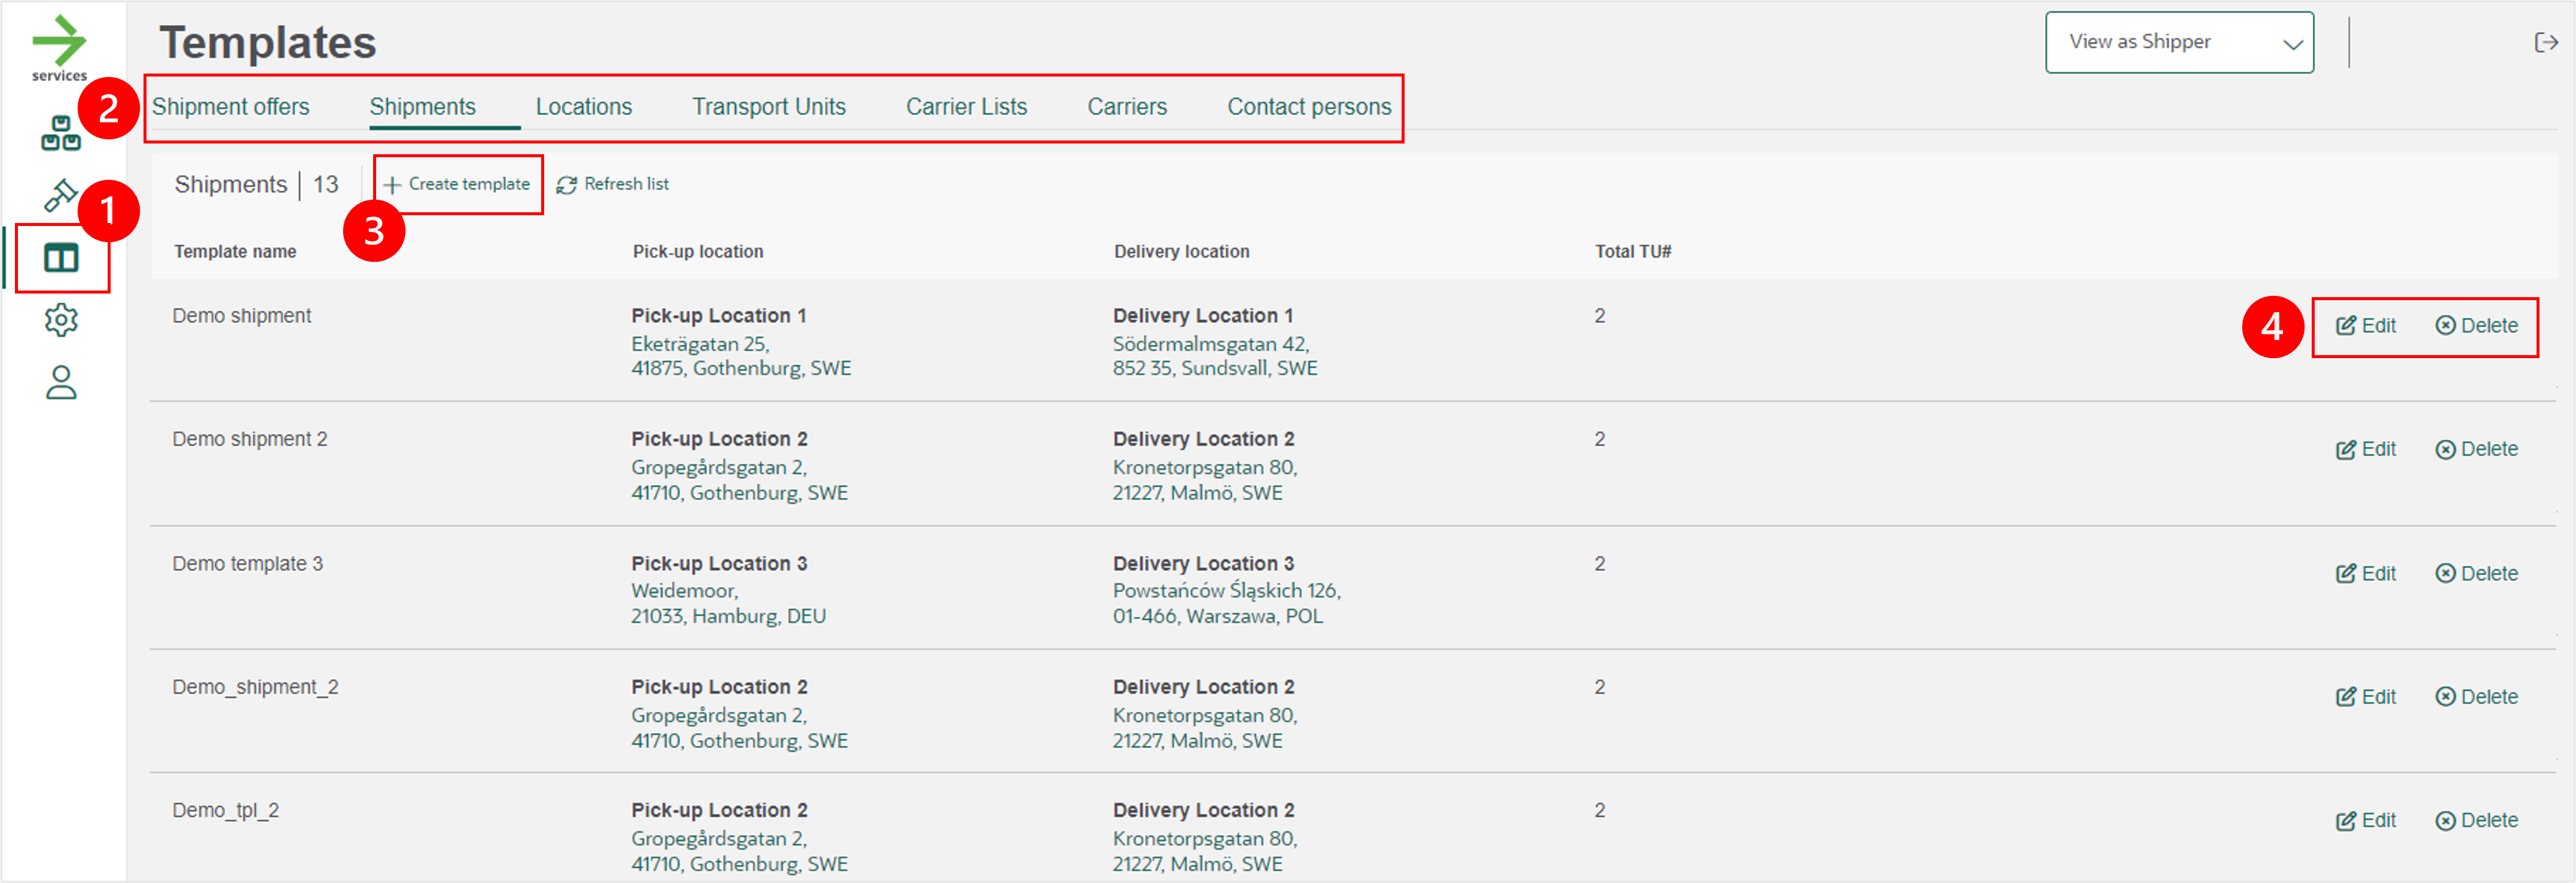Switch to the Carriers tab
Screen dimensions: 2576x883
pyautogui.click(x=1127, y=106)
